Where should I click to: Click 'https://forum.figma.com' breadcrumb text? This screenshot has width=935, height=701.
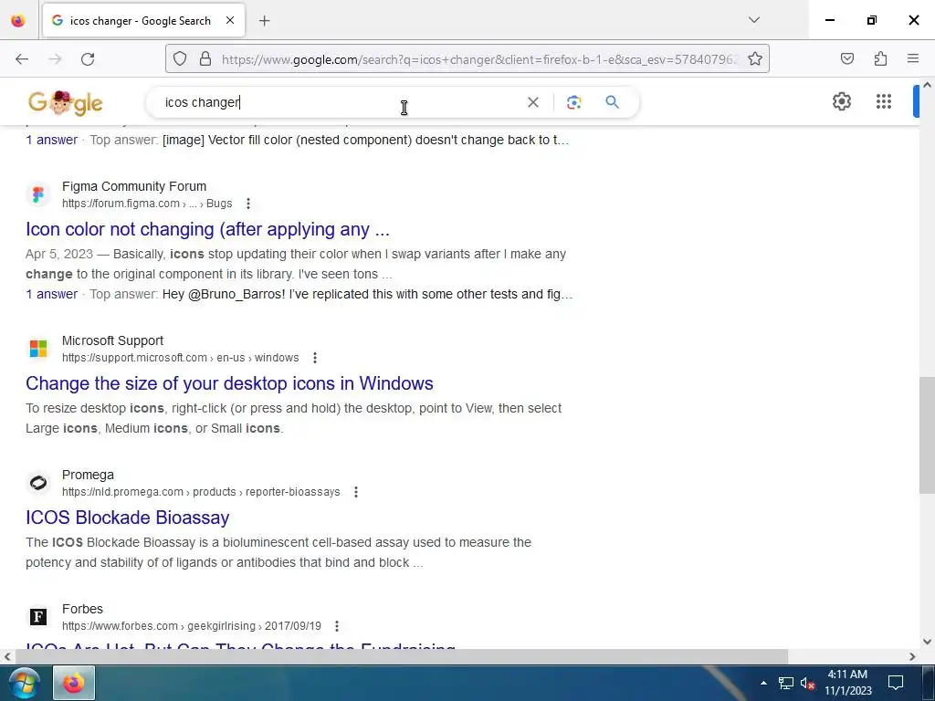(x=121, y=204)
